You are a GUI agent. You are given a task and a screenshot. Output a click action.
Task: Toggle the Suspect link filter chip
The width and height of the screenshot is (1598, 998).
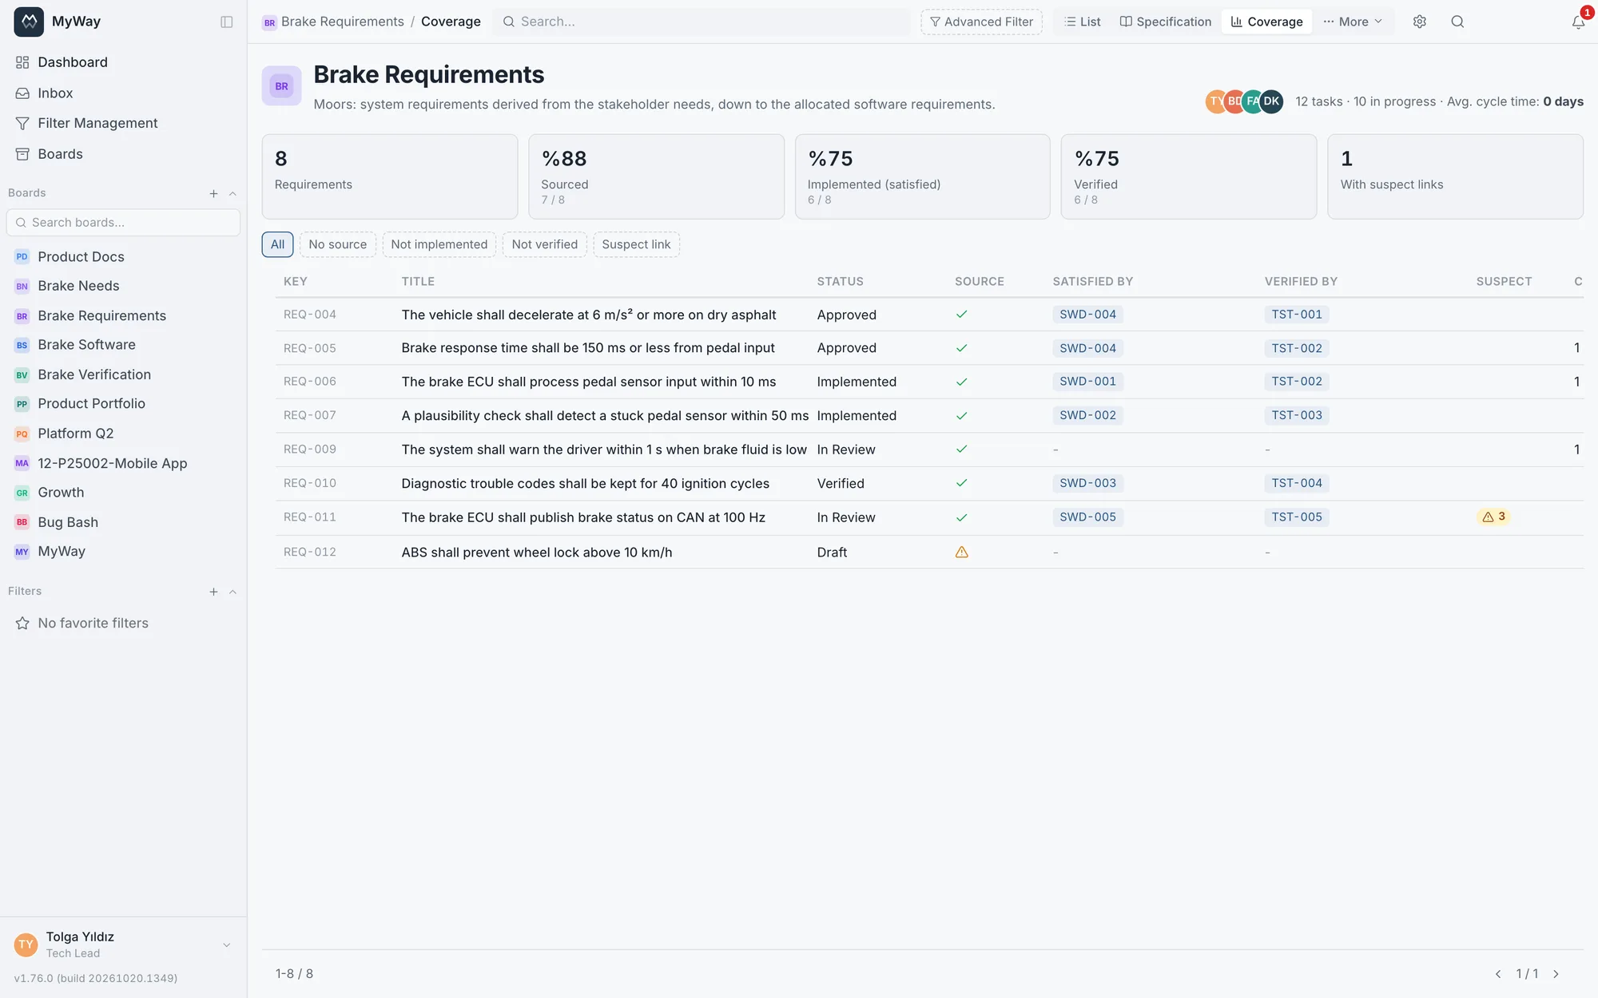pos(636,244)
